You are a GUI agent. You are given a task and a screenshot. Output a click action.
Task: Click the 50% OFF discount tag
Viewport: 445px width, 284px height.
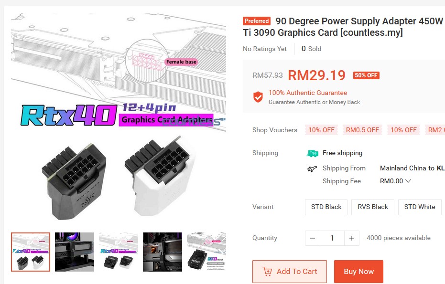click(x=366, y=75)
